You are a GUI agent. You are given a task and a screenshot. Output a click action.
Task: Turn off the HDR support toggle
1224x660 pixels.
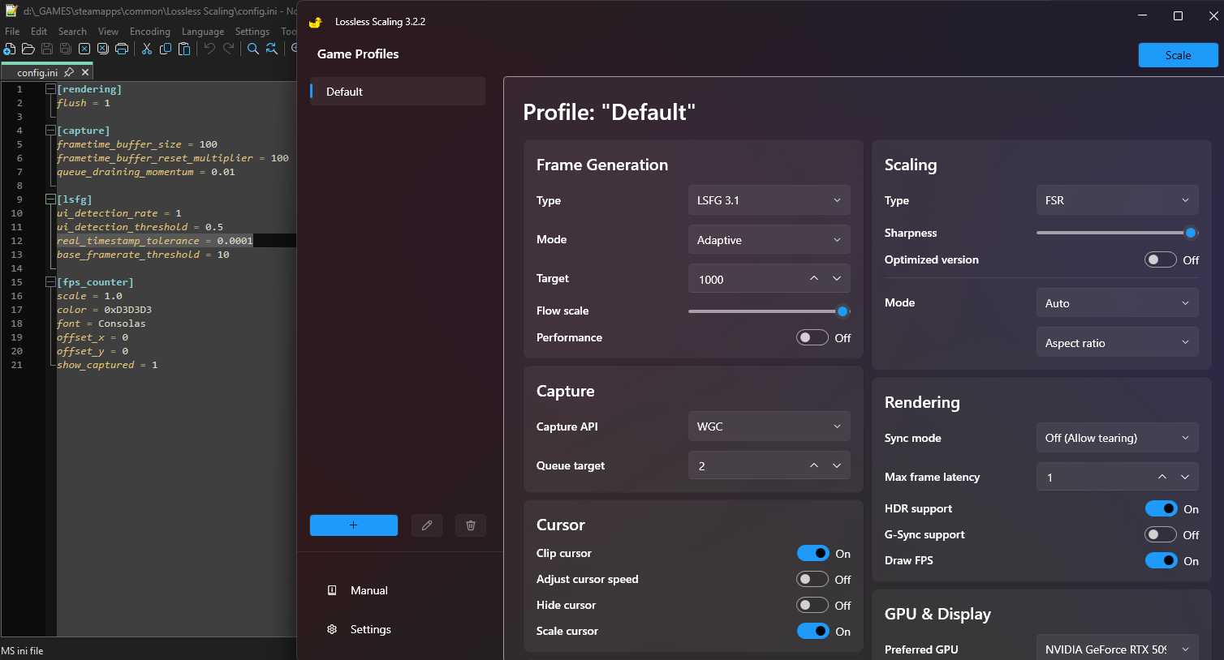click(1161, 508)
